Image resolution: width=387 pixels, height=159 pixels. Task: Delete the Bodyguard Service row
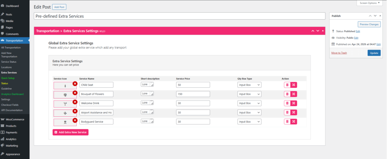coord(287,122)
